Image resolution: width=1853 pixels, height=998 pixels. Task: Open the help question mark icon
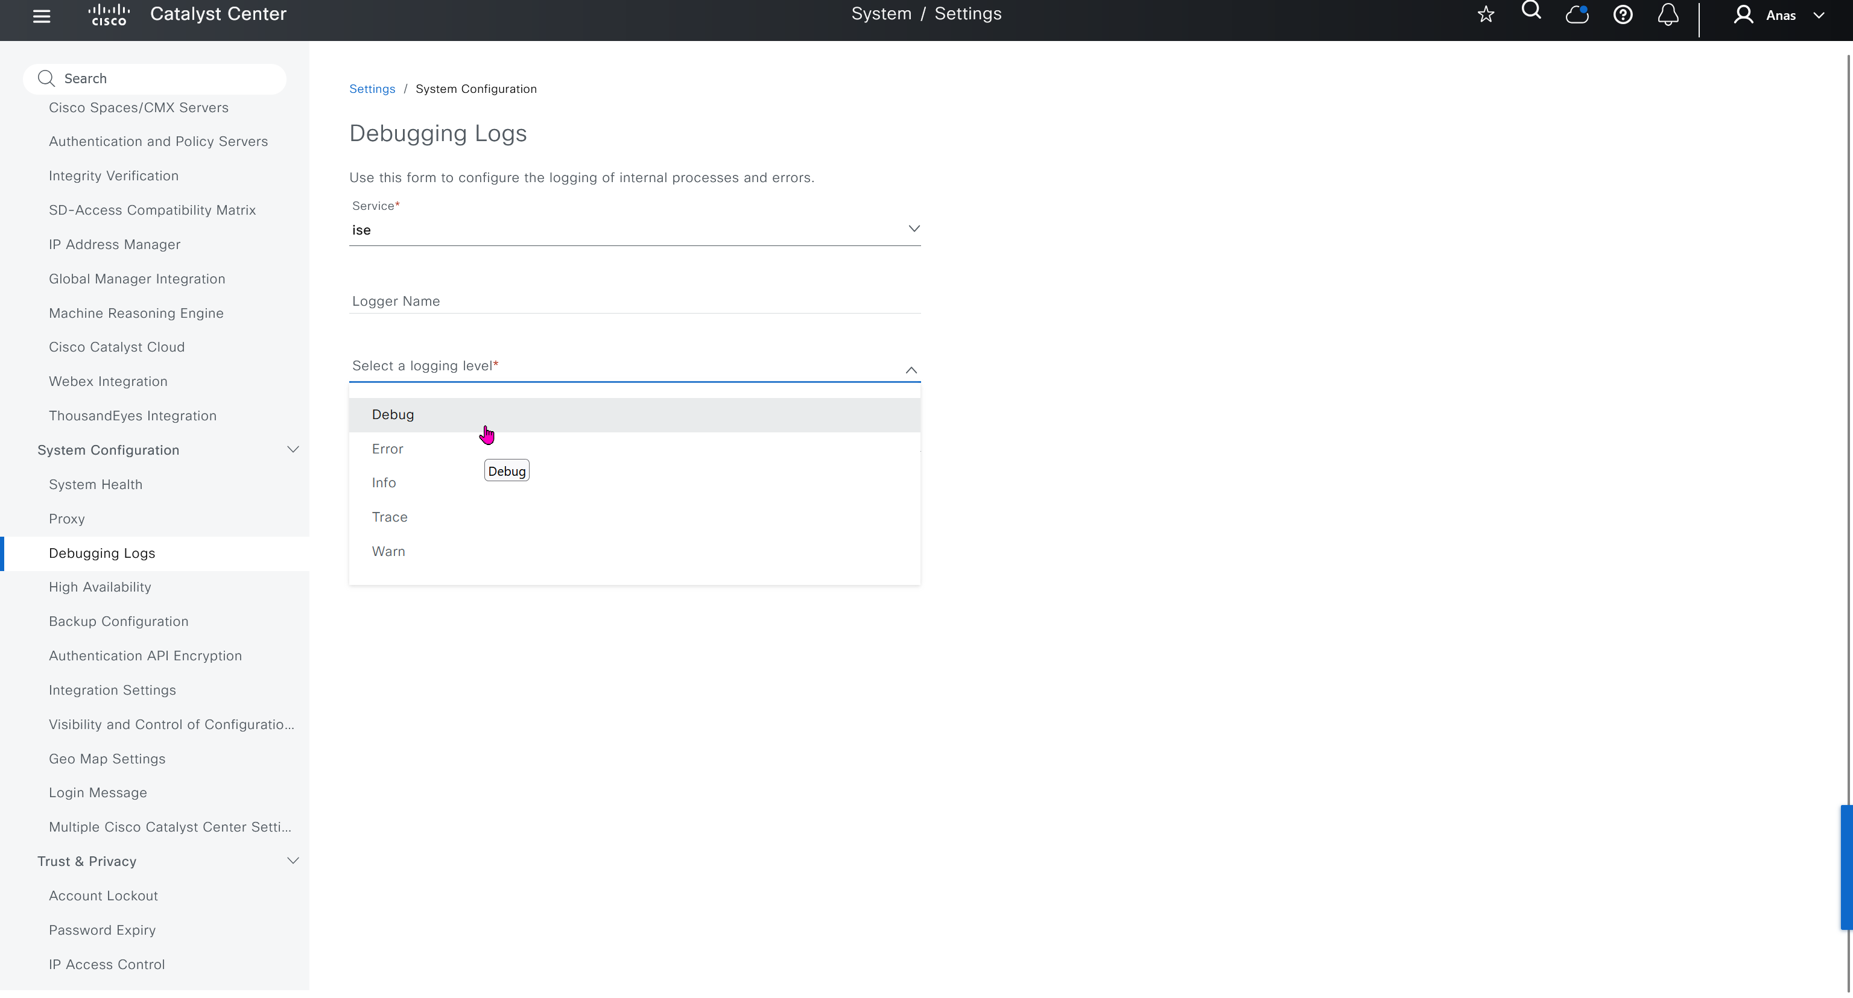tap(1623, 14)
